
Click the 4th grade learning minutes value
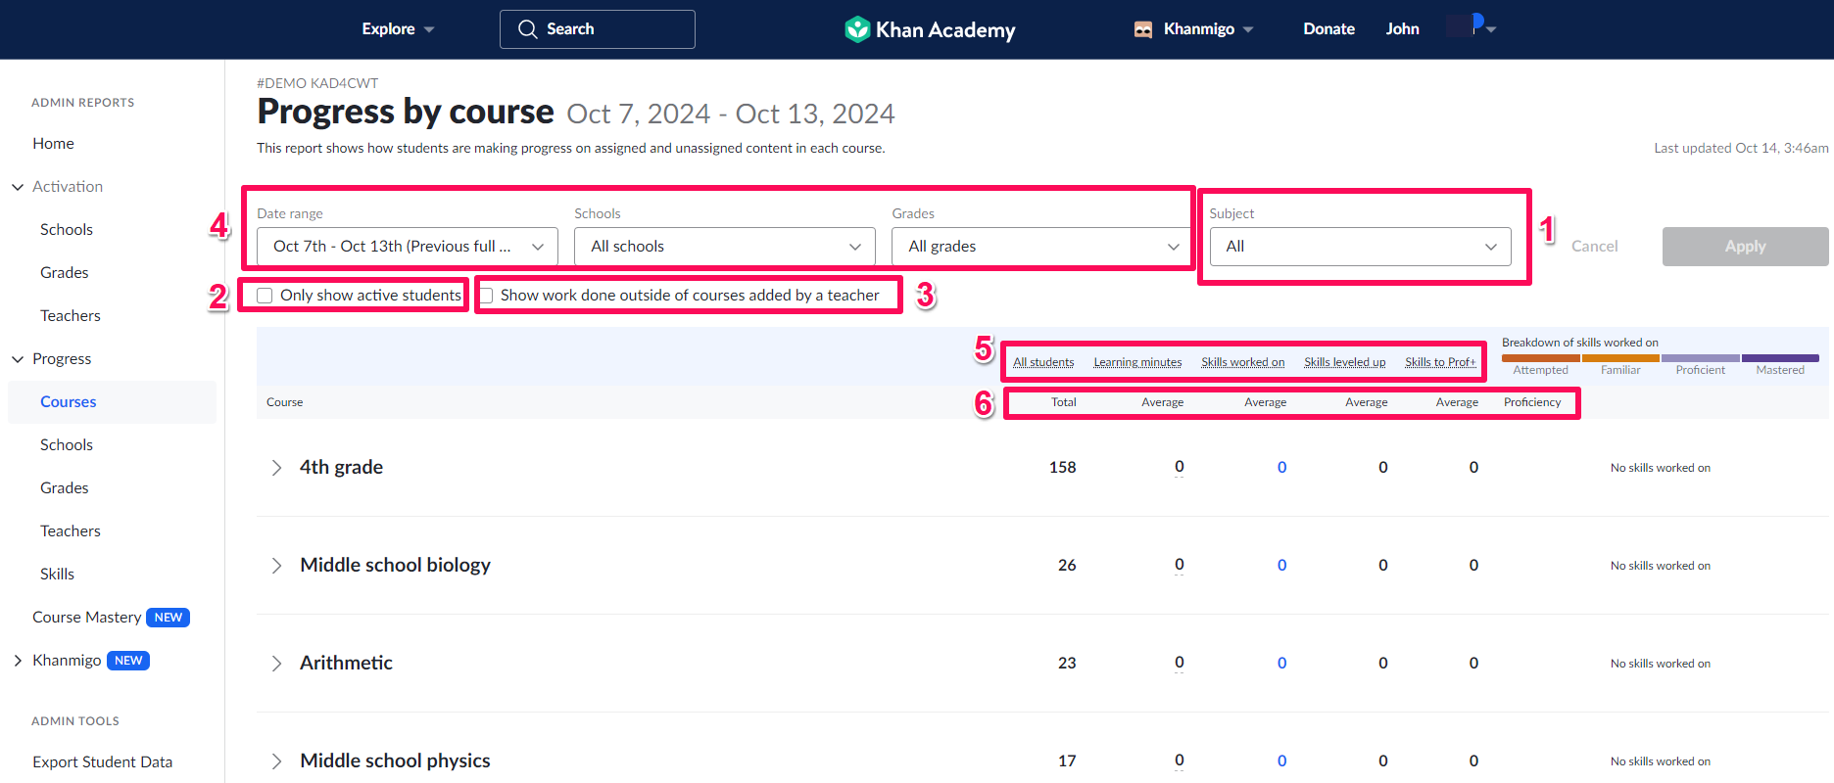click(1180, 467)
